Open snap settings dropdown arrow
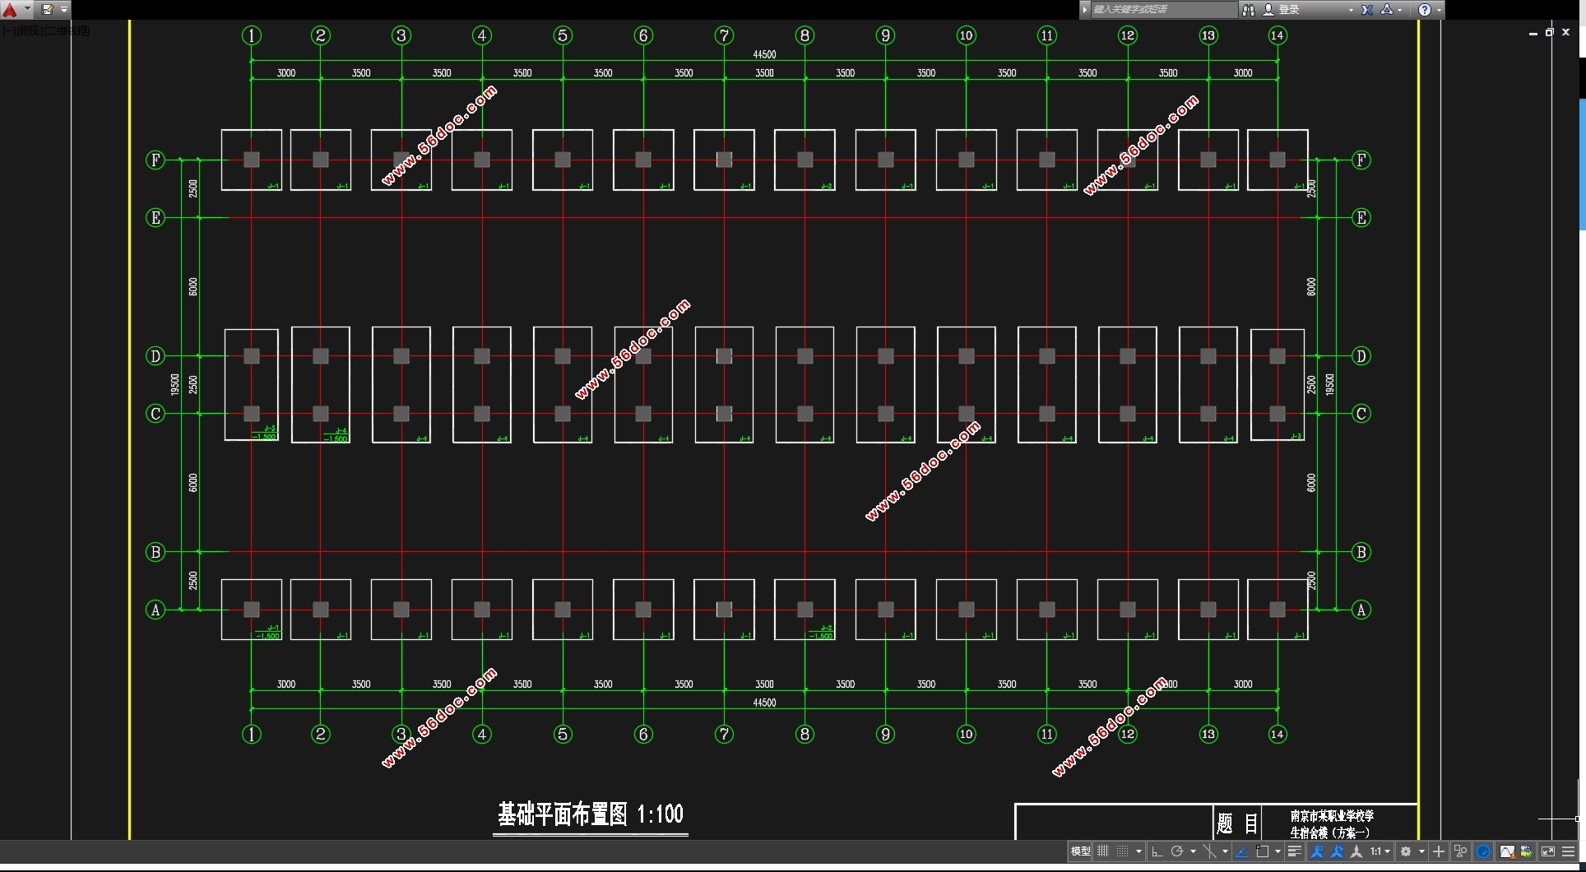The width and height of the screenshot is (1586, 872). [x=1139, y=851]
